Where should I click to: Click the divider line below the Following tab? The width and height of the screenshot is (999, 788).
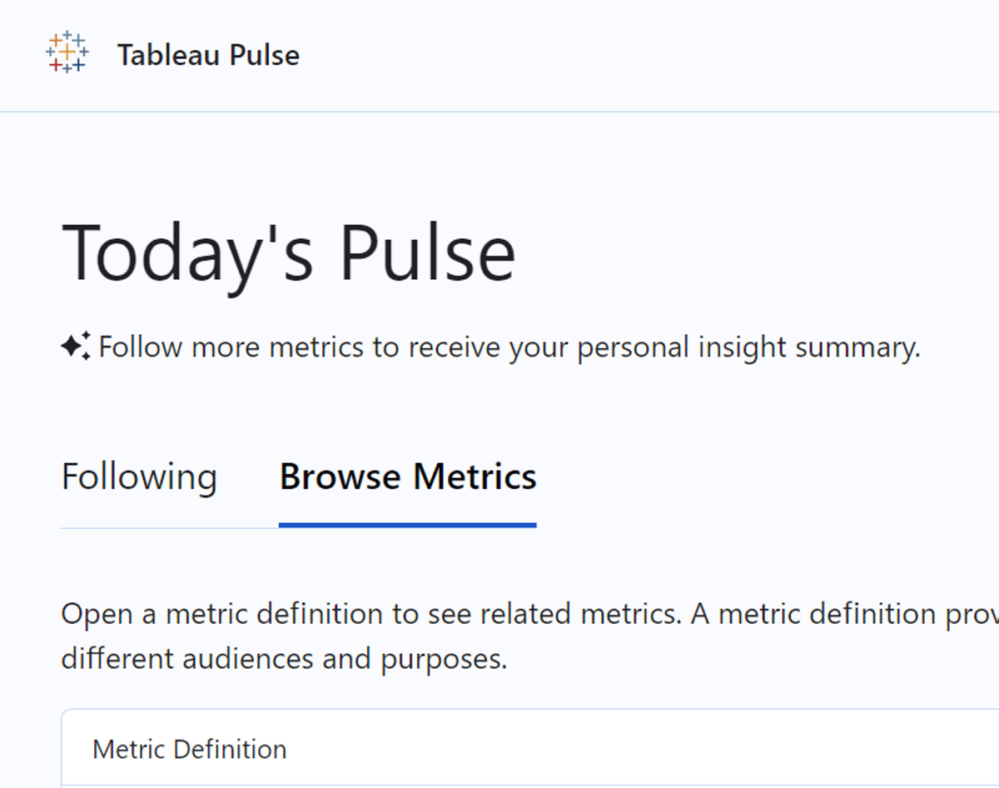pyautogui.click(x=170, y=527)
